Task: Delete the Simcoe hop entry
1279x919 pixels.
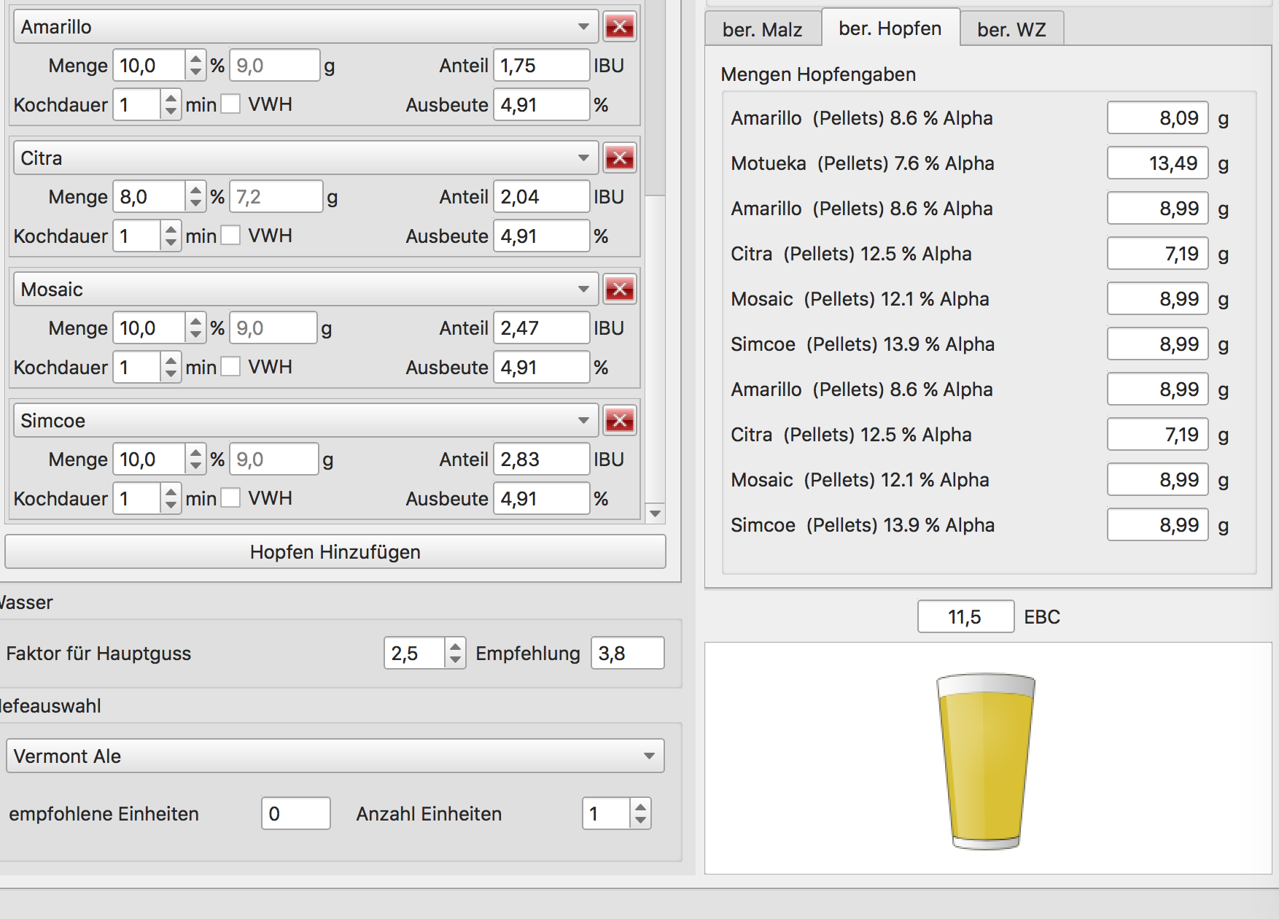Action: tap(619, 421)
